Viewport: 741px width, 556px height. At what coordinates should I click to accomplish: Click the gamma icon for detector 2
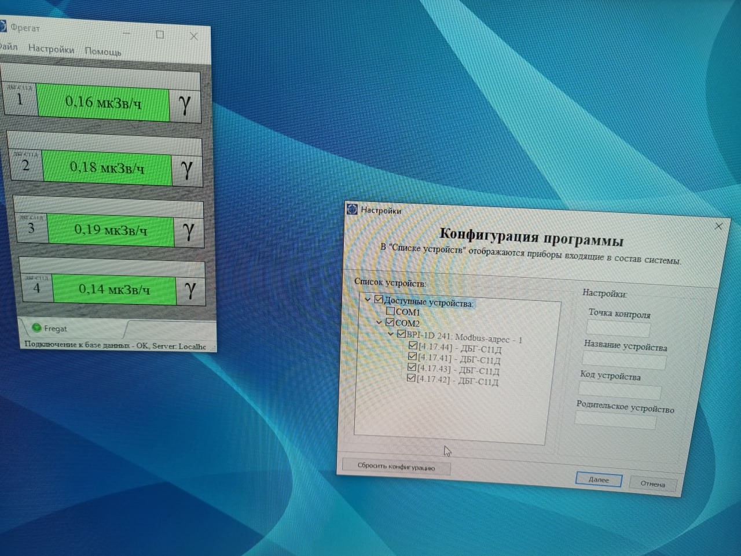coord(186,170)
